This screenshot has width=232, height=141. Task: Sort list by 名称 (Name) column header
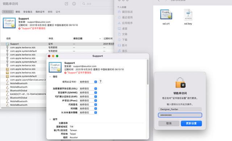pyautogui.click(x=8, y=39)
